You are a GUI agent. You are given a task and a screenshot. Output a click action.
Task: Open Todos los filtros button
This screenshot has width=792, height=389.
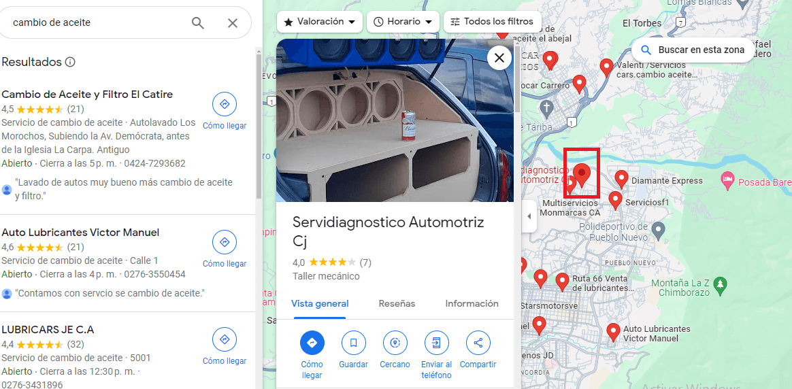(x=492, y=22)
